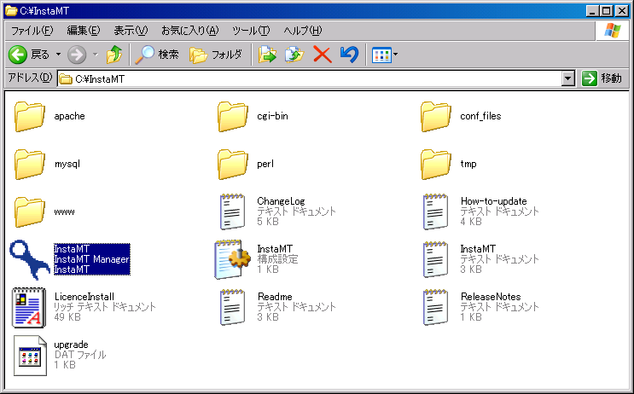Click the 'perl' folder name label
This screenshot has width=634, height=394.
click(265, 164)
